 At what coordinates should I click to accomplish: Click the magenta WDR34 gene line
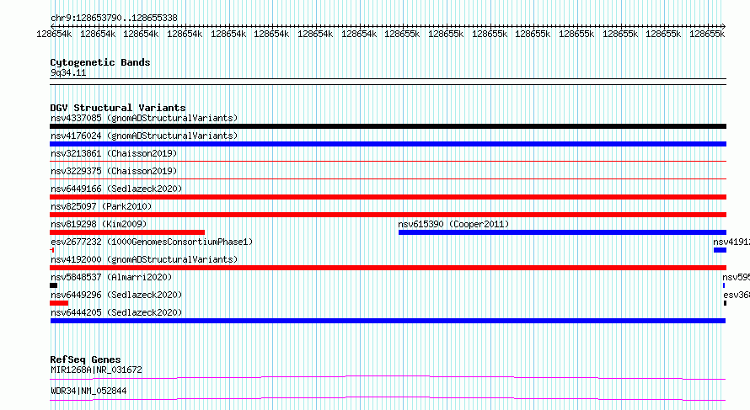(x=388, y=398)
